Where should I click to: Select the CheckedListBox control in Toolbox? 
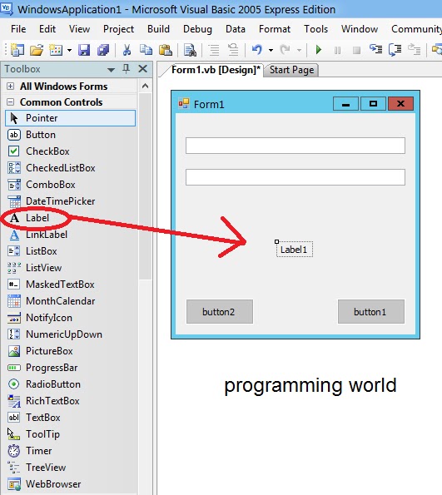[x=71, y=168]
